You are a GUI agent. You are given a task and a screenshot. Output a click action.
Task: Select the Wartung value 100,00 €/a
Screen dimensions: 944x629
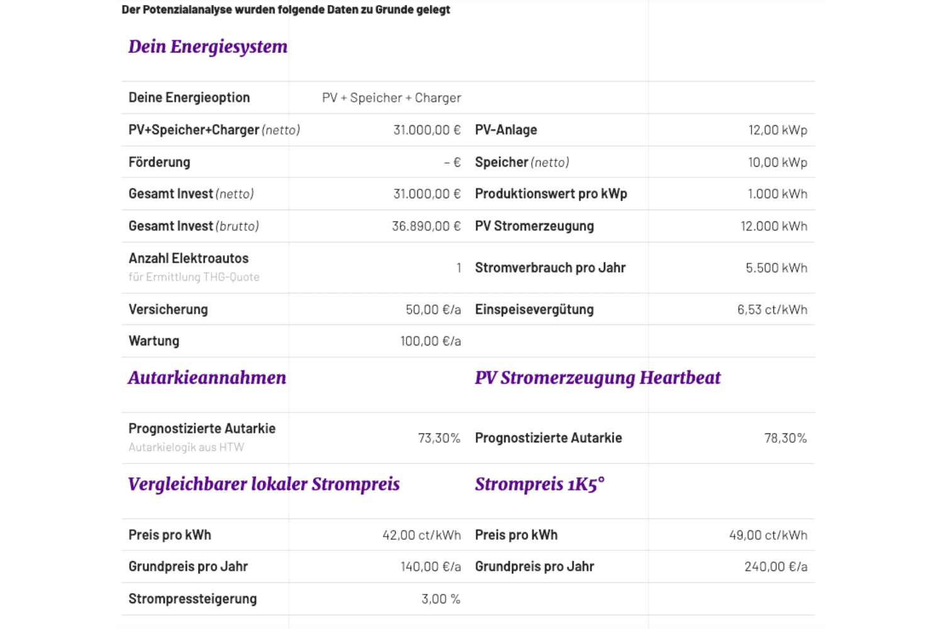tap(430, 341)
